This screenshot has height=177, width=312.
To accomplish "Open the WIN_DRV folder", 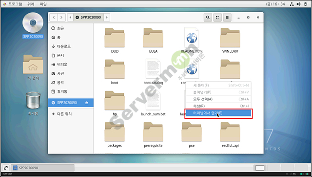I will [x=230, y=38].
